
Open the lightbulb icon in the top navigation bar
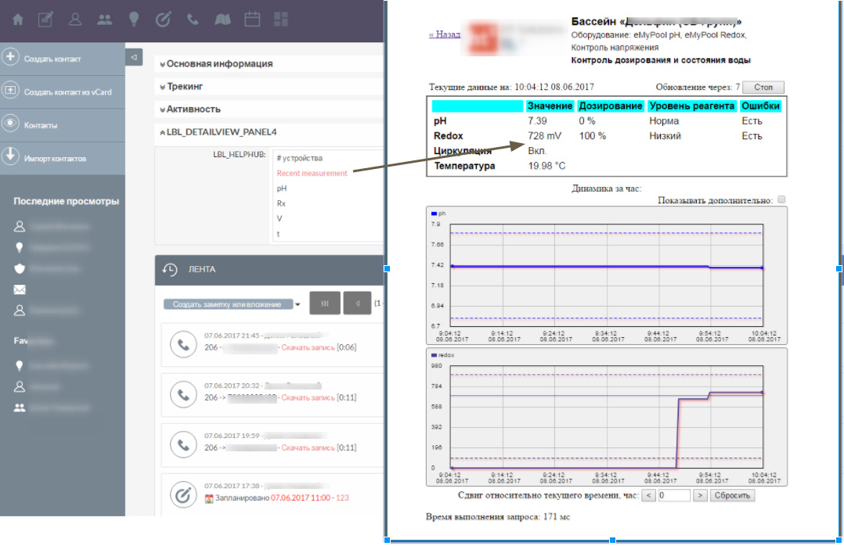point(134,20)
